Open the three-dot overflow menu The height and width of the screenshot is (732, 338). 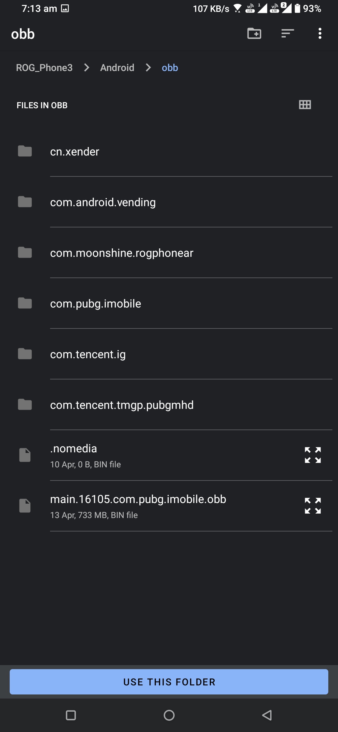[320, 33]
